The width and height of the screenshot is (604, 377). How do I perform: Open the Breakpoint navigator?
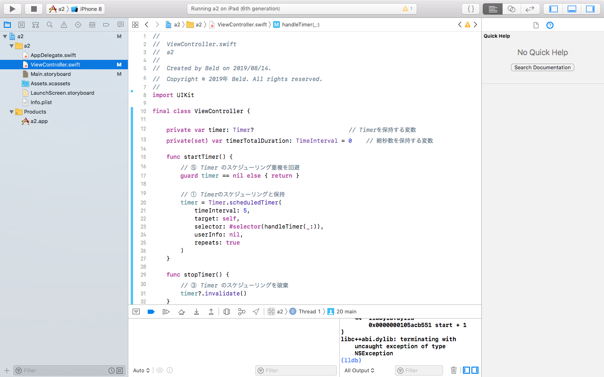pyautogui.click(x=106, y=25)
